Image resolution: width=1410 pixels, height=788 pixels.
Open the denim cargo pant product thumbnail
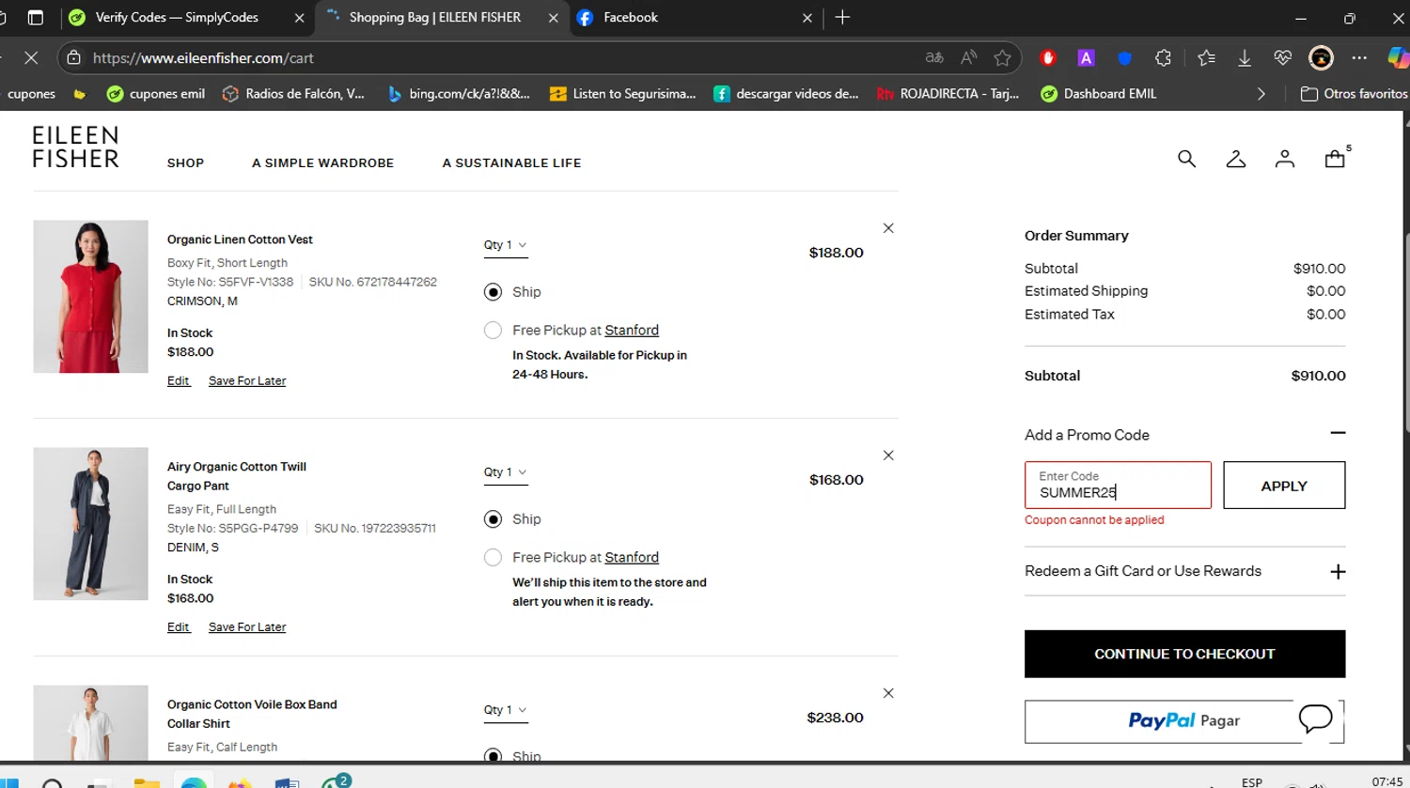[90, 524]
